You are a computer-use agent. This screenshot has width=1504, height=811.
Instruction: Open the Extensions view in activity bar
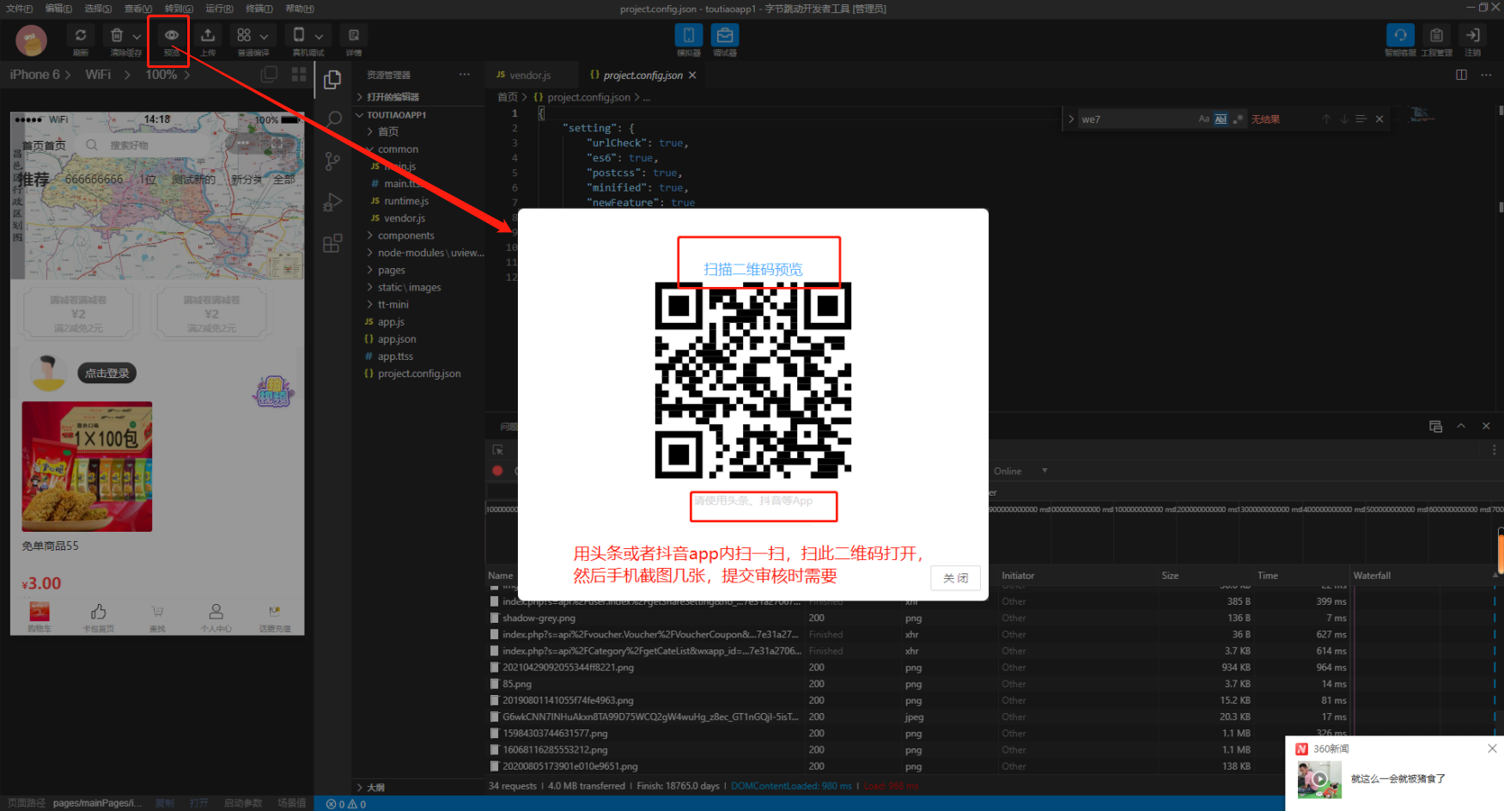[x=333, y=244]
